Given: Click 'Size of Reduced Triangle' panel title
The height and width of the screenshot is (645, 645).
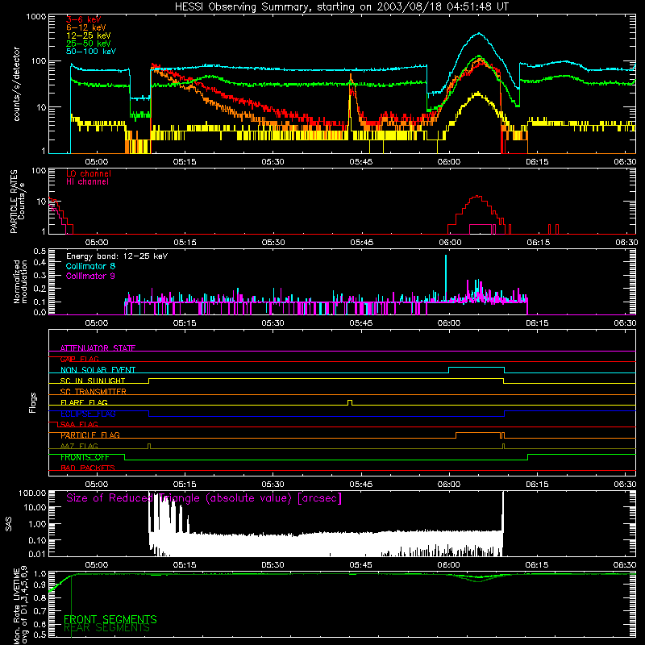Looking at the screenshot, I should coord(204,498).
